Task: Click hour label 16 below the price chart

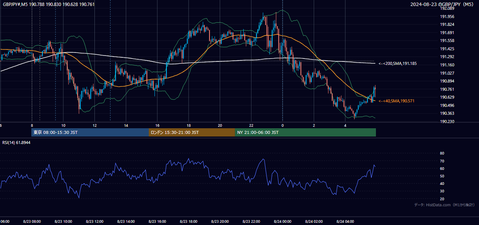Action: 157,126
